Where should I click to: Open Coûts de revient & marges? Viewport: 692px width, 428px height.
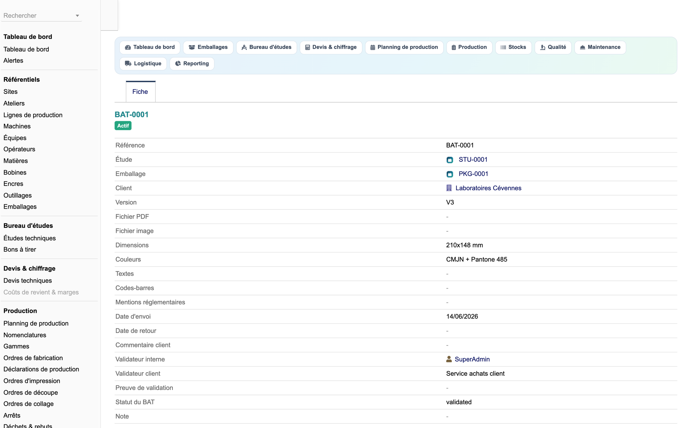(x=41, y=292)
